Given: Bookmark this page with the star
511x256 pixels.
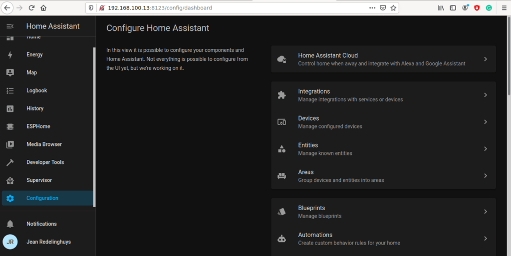Looking at the screenshot, I should pyautogui.click(x=393, y=8).
